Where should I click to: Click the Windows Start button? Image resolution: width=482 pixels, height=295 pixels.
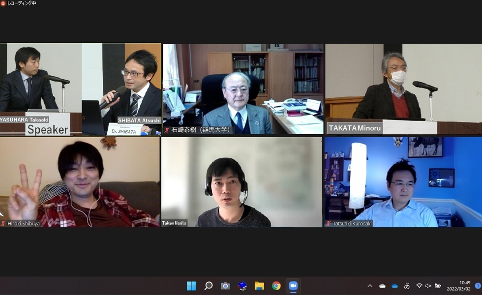click(192, 286)
